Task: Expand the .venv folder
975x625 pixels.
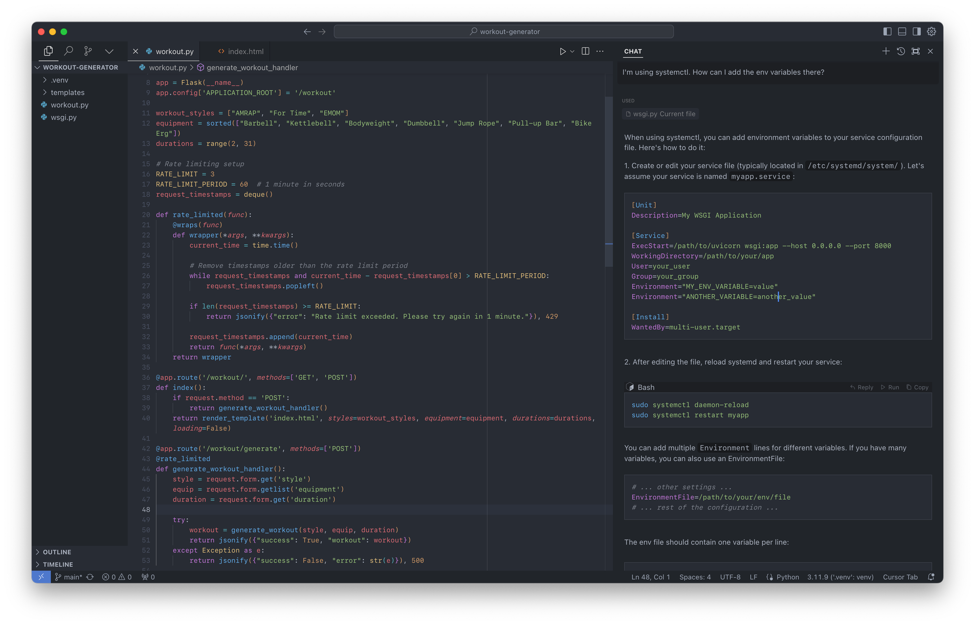Action: pyautogui.click(x=59, y=80)
